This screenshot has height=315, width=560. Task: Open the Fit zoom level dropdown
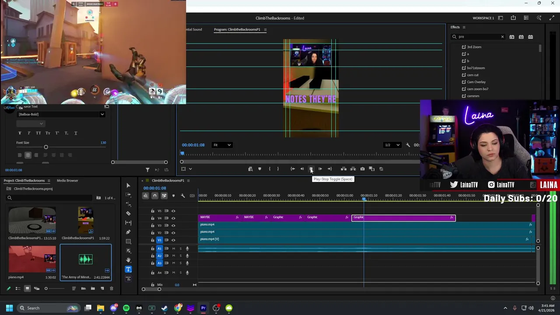point(222,145)
